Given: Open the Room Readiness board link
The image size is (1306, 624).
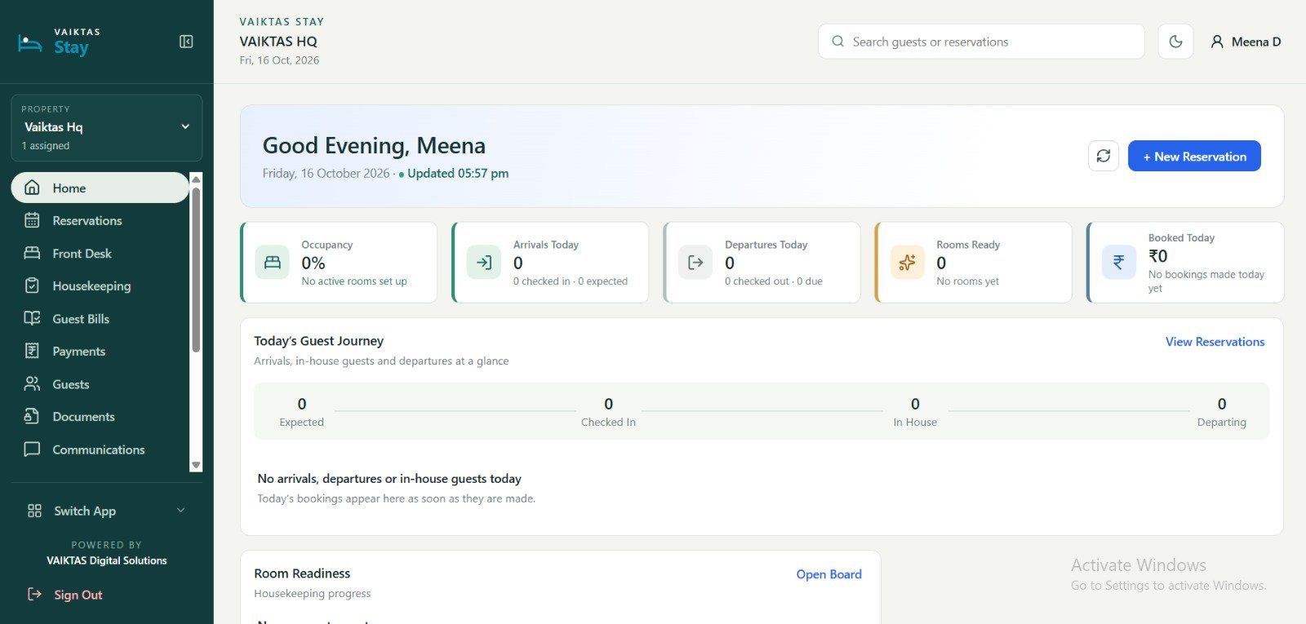Looking at the screenshot, I should click(x=828, y=574).
